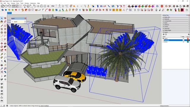Viewport: 190px width, 107px height.
Task: Open floating Layers toolbar Layer0 dropdown
Action: click(25, 22)
